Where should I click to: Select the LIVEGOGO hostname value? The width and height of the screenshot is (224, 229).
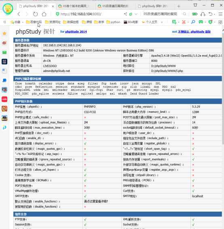coord(50,66)
